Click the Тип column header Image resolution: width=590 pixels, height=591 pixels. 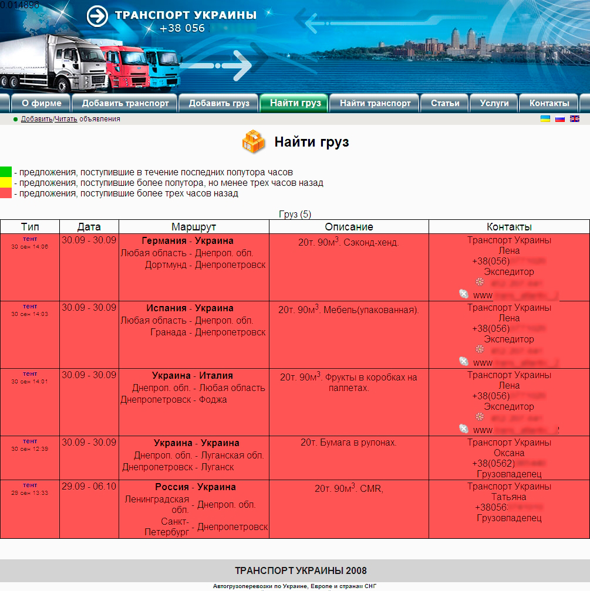(x=30, y=227)
